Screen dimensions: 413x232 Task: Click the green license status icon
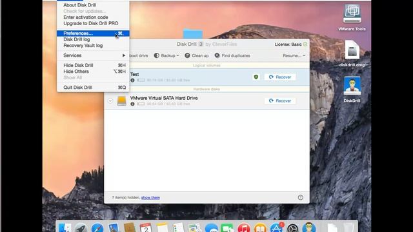pos(305,44)
